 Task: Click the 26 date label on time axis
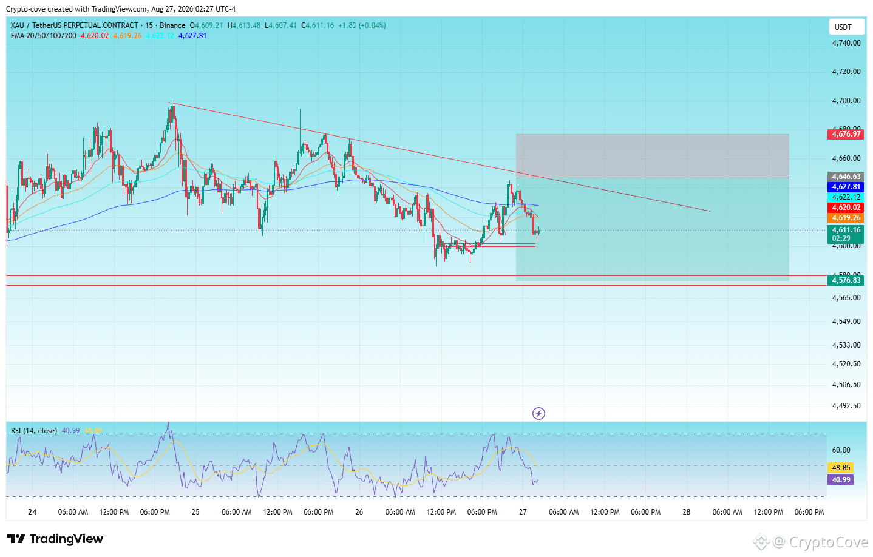tap(359, 512)
